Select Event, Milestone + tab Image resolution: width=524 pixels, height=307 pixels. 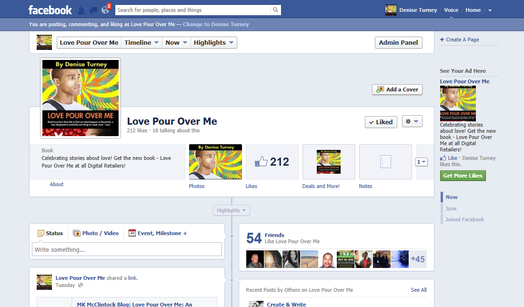(x=158, y=233)
